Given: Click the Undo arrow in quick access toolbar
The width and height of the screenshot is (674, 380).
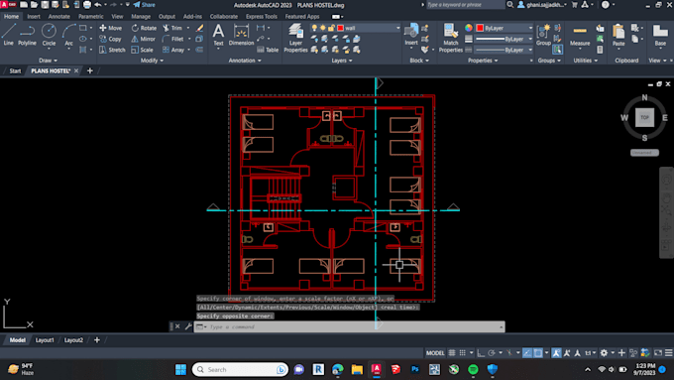Looking at the screenshot, I should [x=98, y=5].
